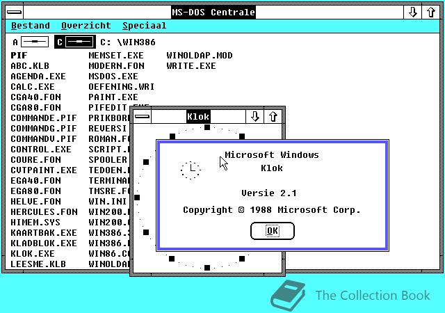Click the clock icon in the about dialog
The image size is (445, 313).
tap(191, 170)
